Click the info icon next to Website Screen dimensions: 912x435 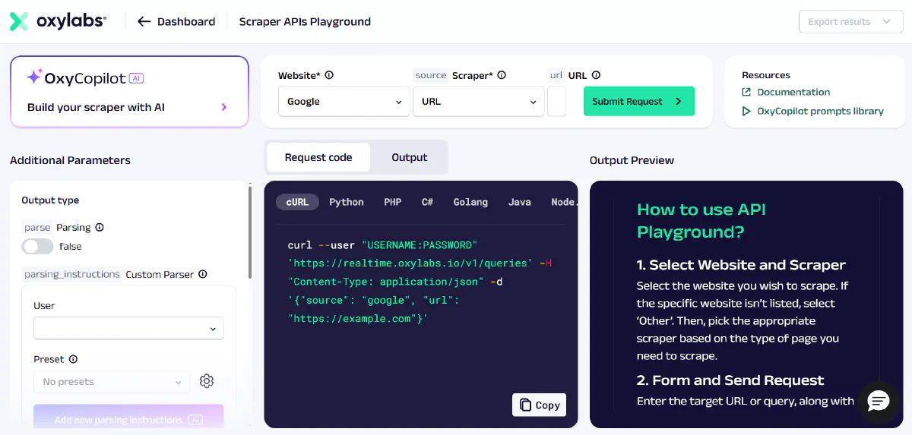[329, 75]
